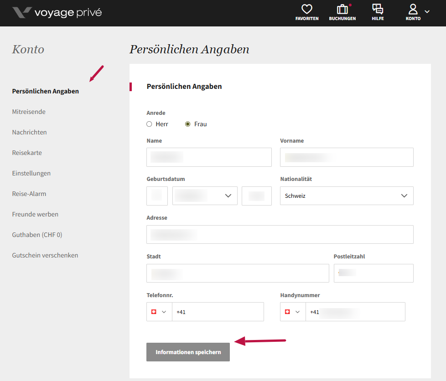446x381 pixels.
Task: Click Informationen speichern button
Action: point(188,352)
